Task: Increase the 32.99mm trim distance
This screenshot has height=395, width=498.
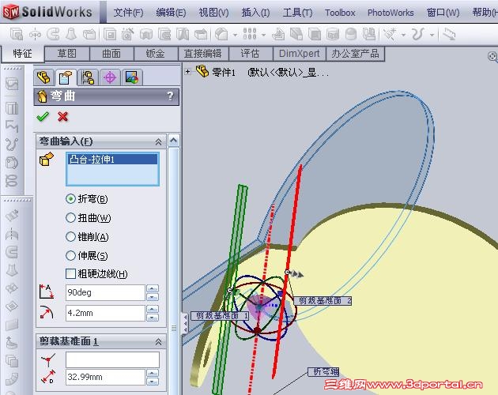Action: coord(153,373)
